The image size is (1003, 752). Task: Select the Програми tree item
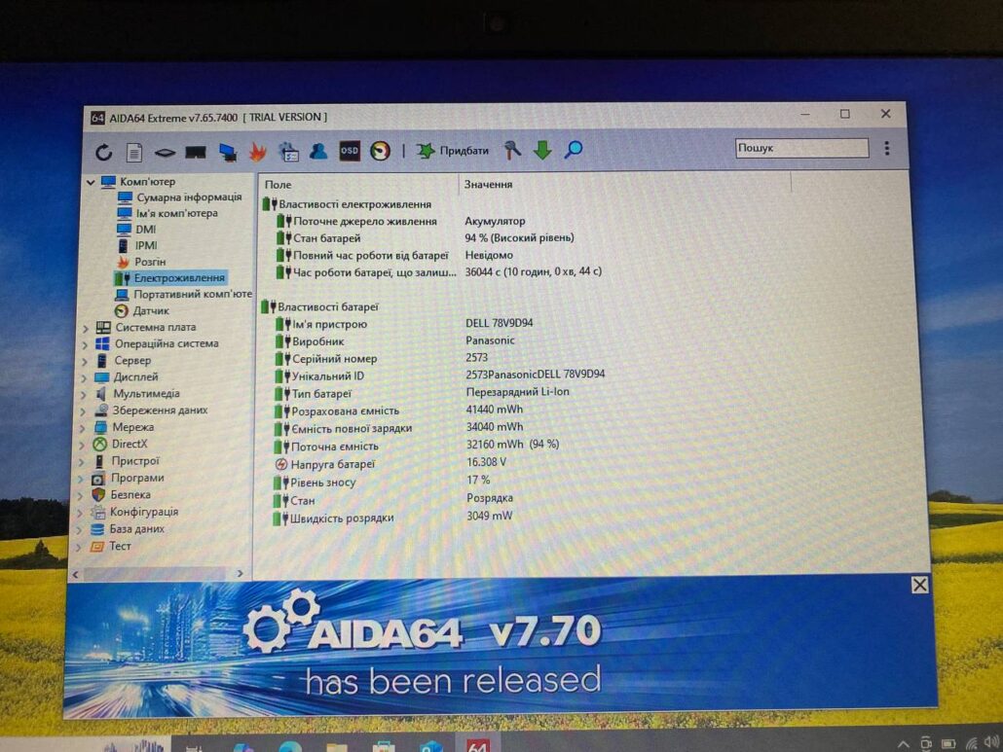coord(128,478)
